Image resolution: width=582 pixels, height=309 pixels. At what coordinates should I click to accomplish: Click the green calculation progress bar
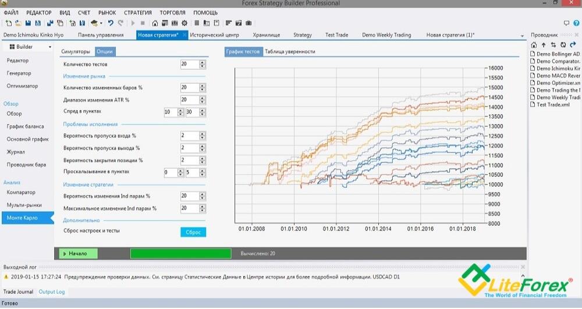coord(181,253)
